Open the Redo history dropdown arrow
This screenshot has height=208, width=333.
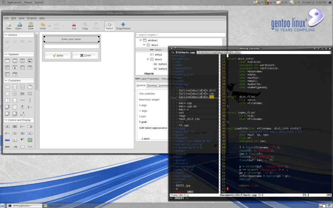[63, 26]
